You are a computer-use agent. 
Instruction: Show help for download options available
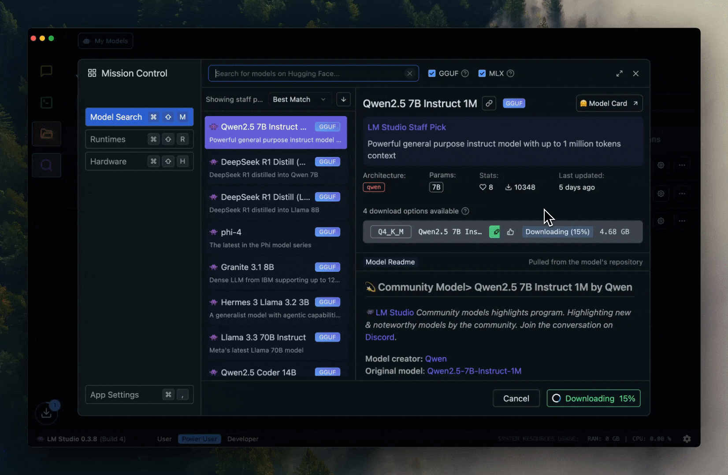(x=465, y=211)
